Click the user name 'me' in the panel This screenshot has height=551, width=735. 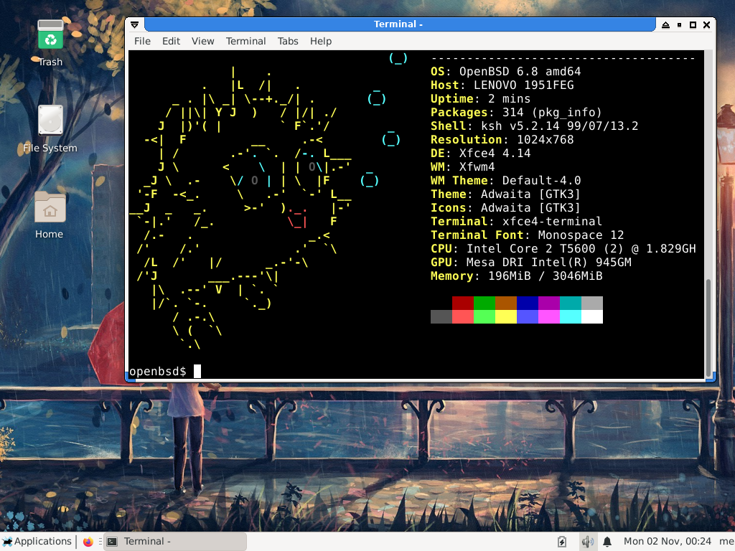[x=726, y=542]
